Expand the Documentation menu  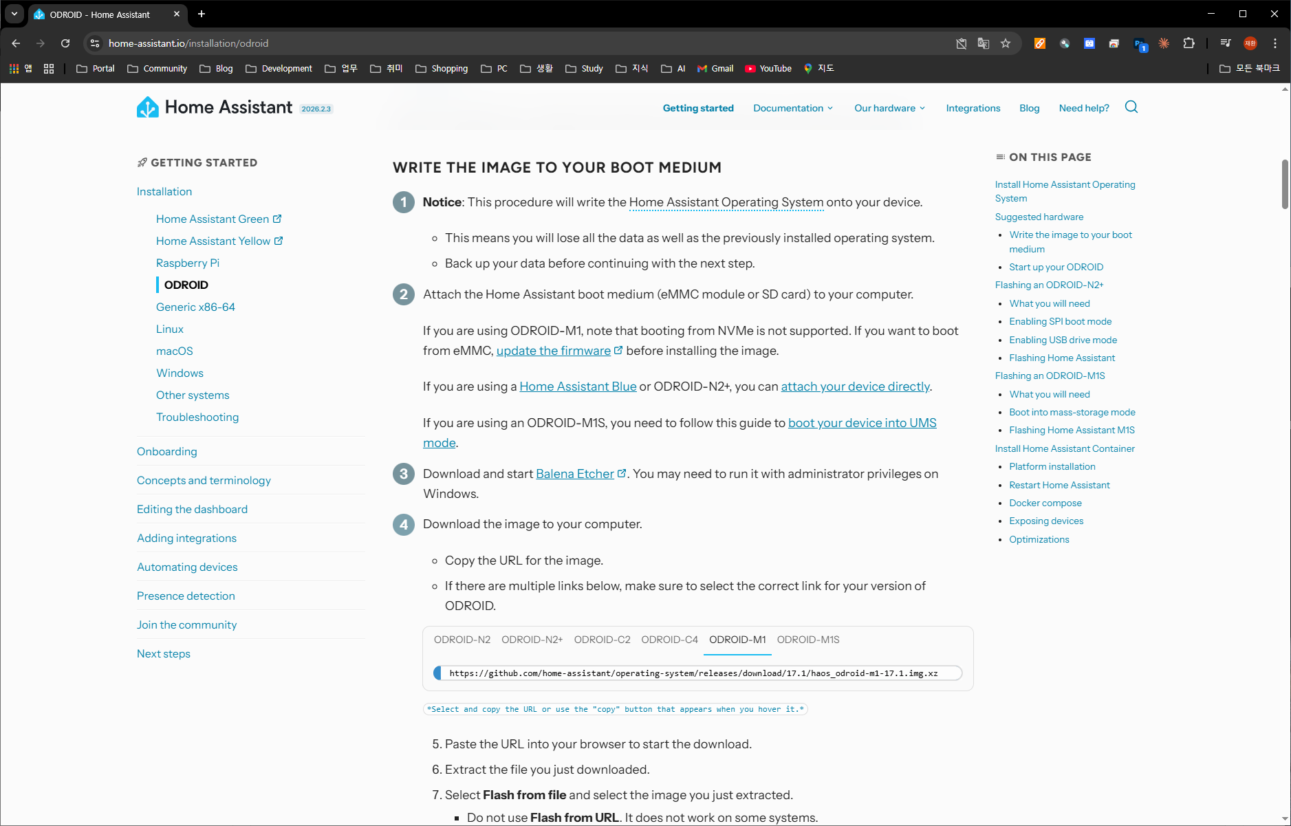(793, 108)
